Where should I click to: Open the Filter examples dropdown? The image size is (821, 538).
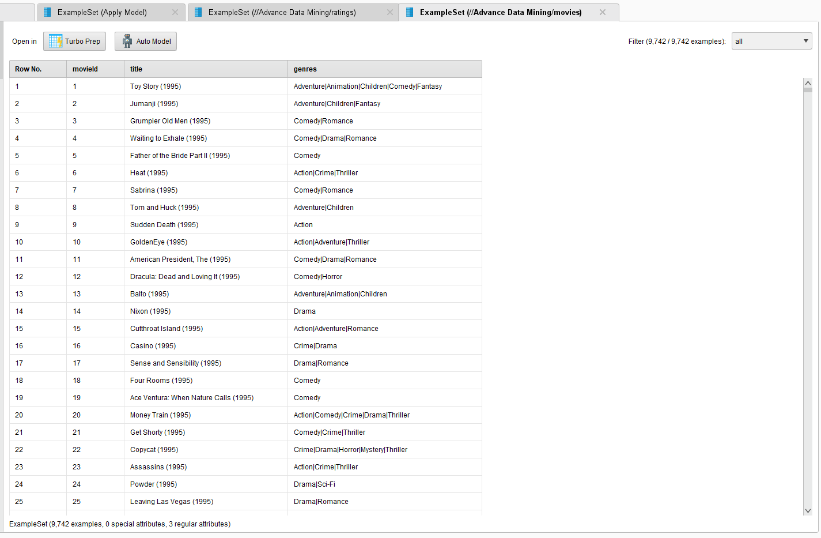pyautogui.click(x=771, y=41)
